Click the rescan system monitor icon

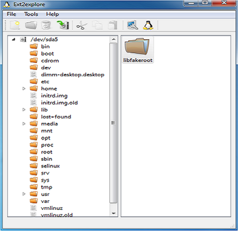click(132, 25)
